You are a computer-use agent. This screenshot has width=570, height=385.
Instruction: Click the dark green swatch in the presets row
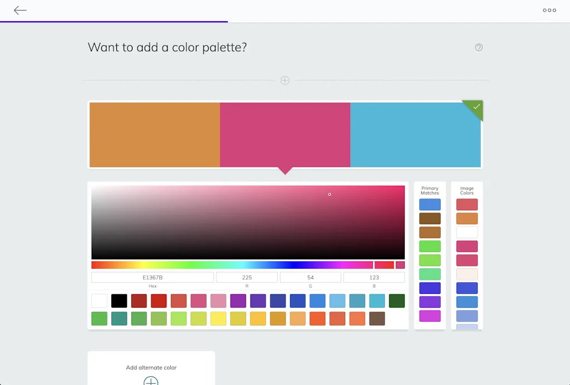397,300
